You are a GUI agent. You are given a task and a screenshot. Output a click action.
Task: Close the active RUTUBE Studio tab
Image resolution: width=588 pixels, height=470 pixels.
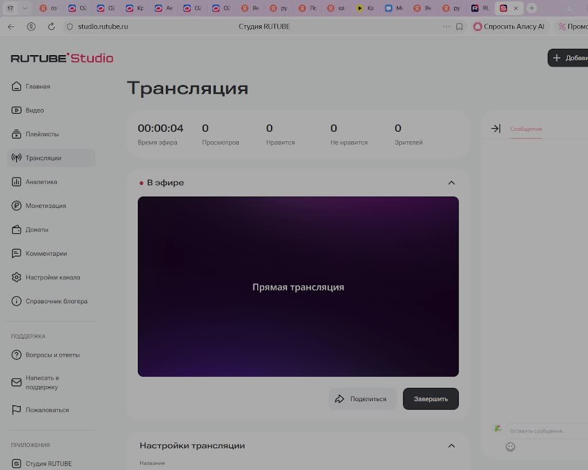516,8
